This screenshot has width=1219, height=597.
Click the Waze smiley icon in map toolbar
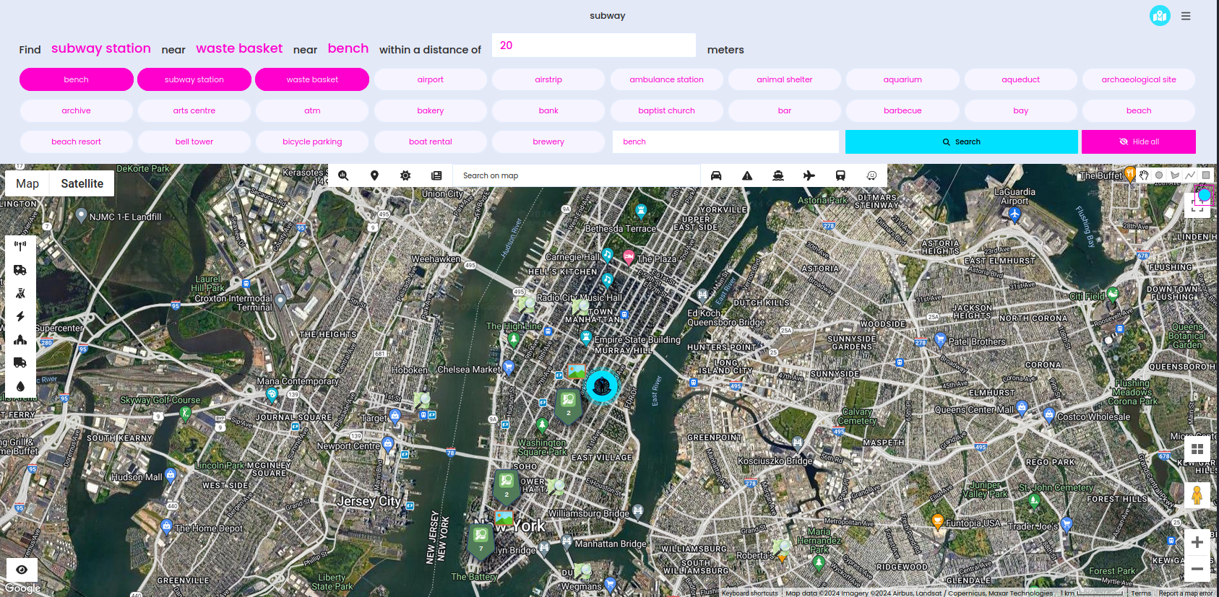click(x=871, y=175)
